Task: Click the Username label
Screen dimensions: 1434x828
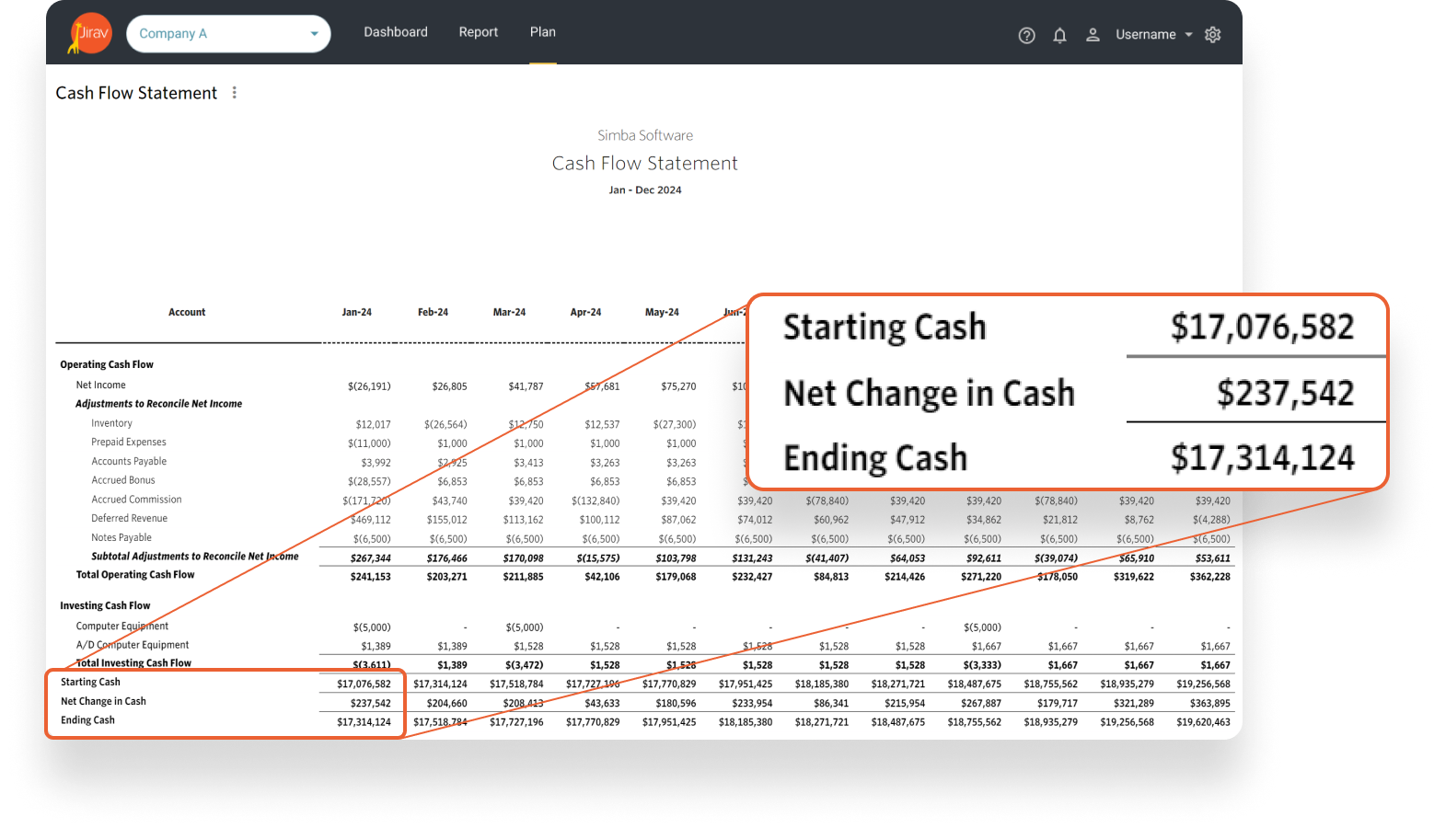Action: tap(1145, 35)
